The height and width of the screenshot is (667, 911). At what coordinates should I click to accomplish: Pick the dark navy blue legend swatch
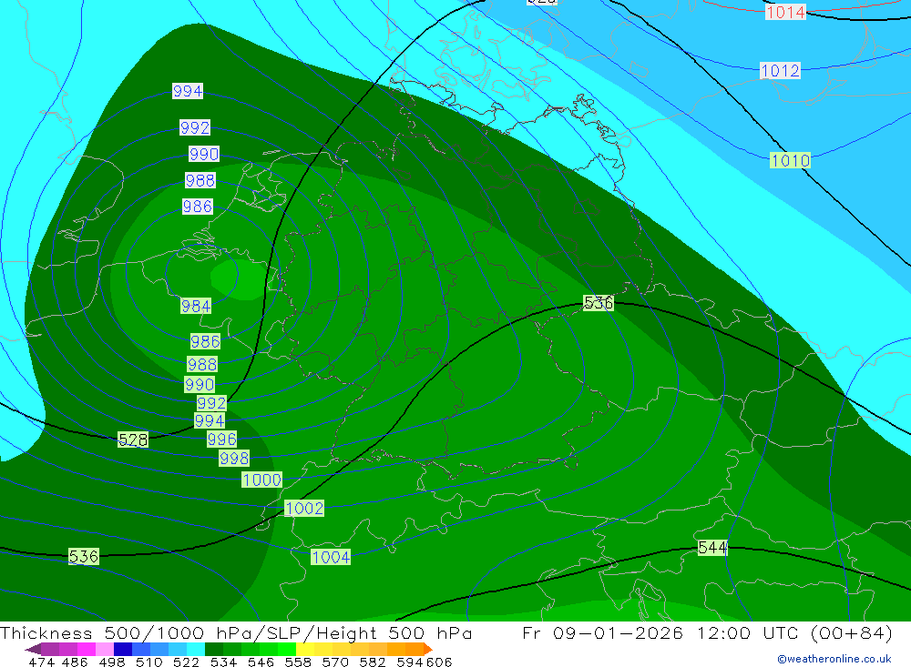coord(123,649)
